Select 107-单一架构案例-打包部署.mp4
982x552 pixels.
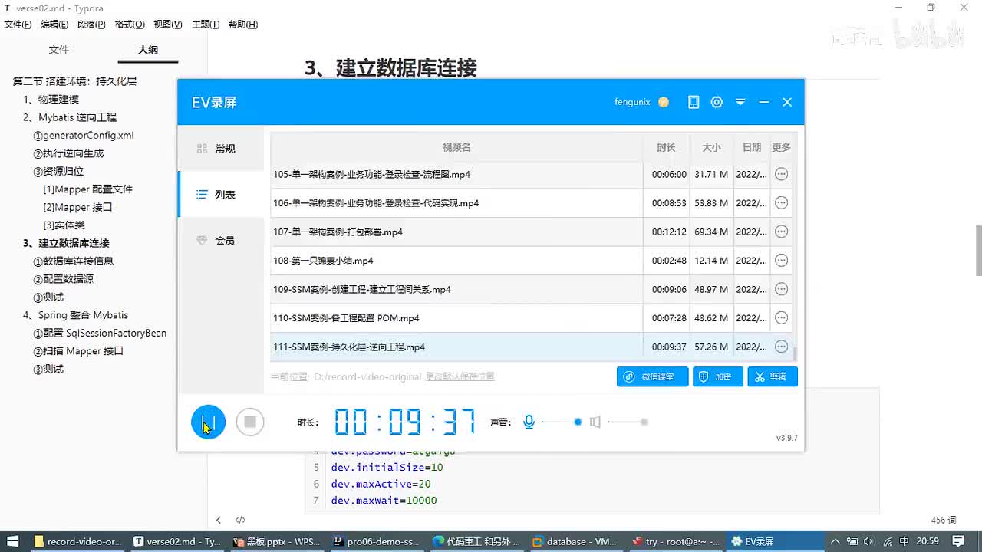click(532, 232)
